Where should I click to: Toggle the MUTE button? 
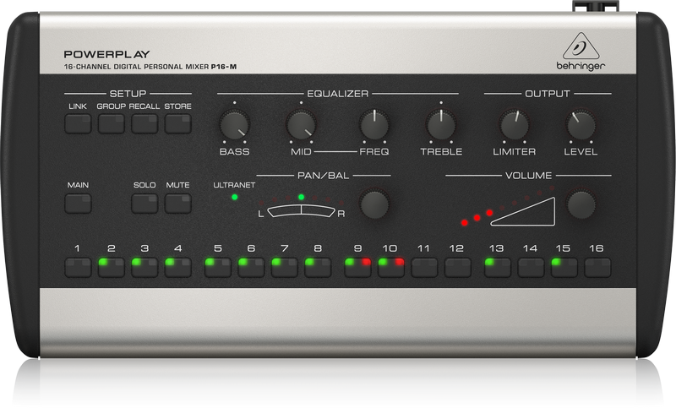coord(177,203)
